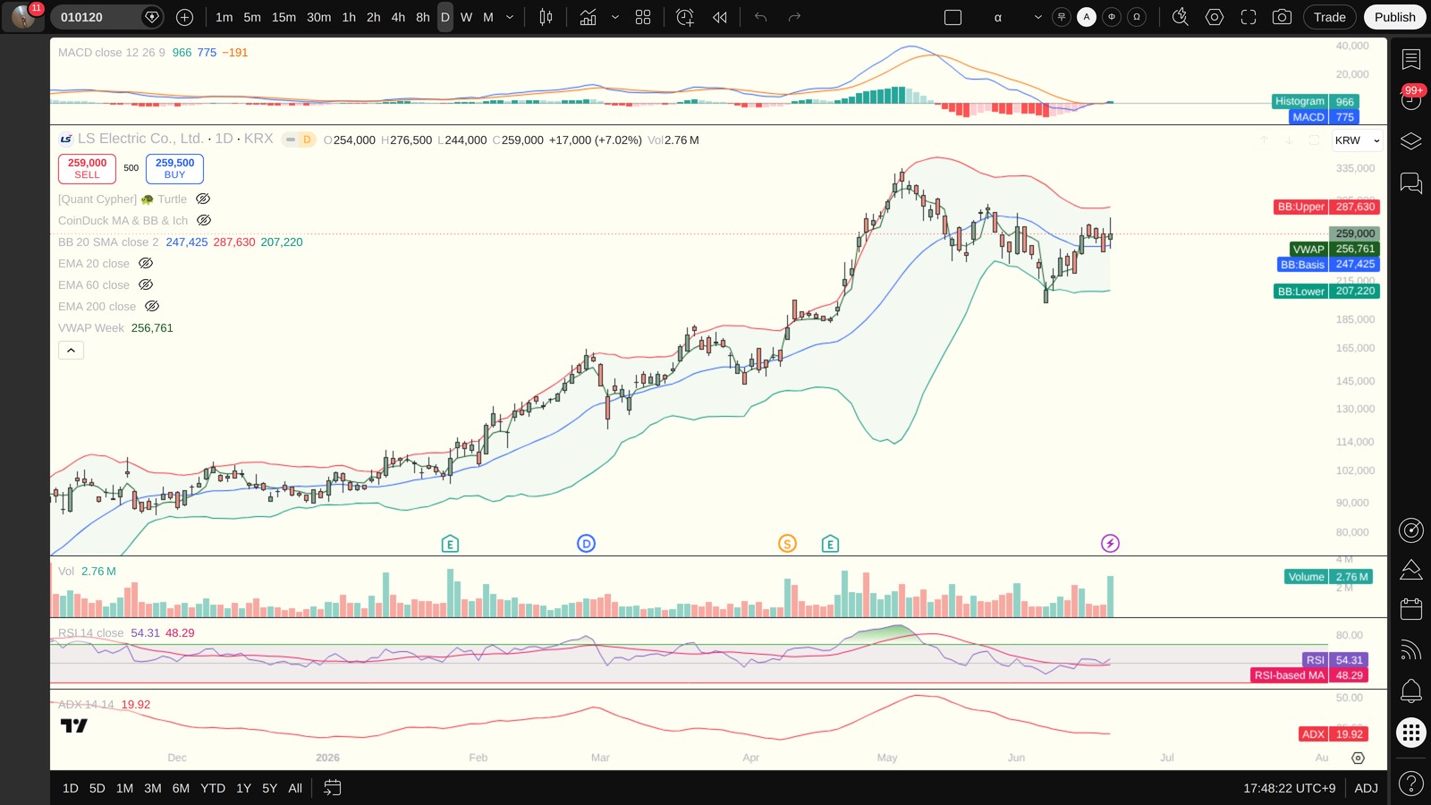Open quick search magnifier icon
Image resolution: width=1431 pixels, height=805 pixels.
point(1181,17)
